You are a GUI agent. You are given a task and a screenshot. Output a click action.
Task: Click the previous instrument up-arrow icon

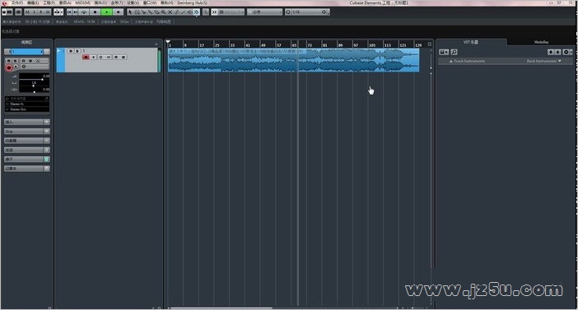click(x=550, y=52)
